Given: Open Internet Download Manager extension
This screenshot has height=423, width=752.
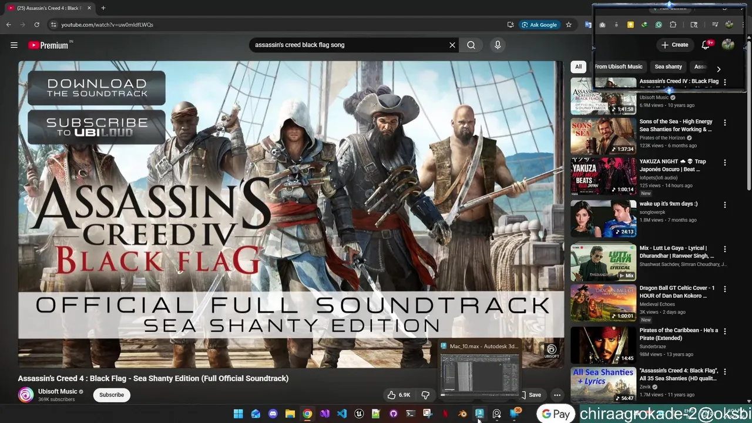Looking at the screenshot, I should click(644, 25).
